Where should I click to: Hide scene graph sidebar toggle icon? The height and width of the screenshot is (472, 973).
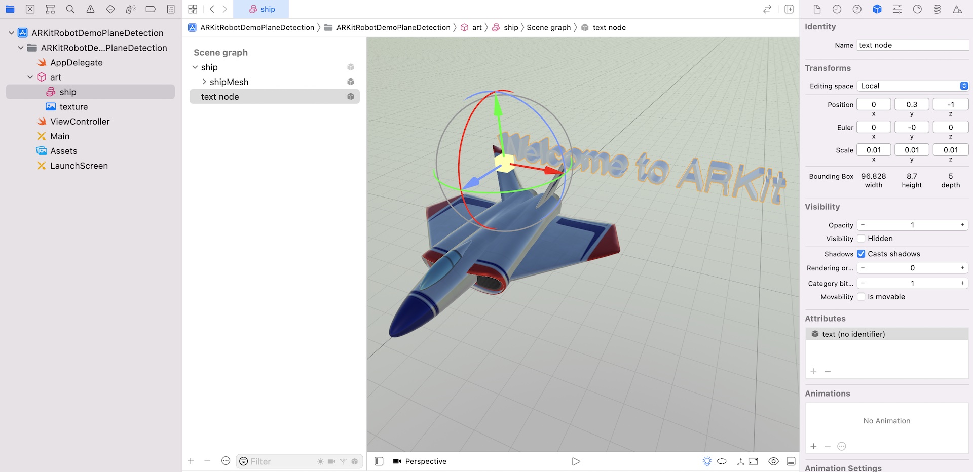click(x=379, y=461)
